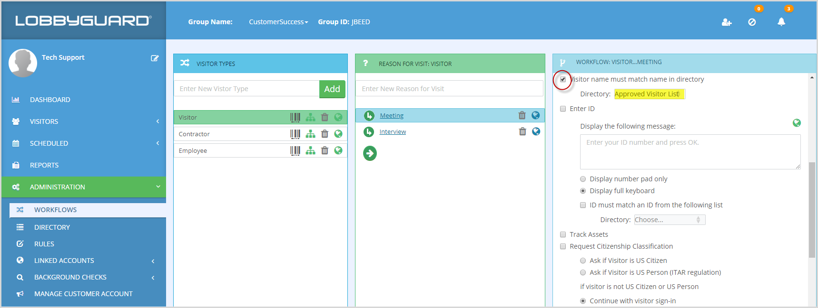Click the barcode icon for Contractor type
The width and height of the screenshot is (818, 308).
[295, 134]
